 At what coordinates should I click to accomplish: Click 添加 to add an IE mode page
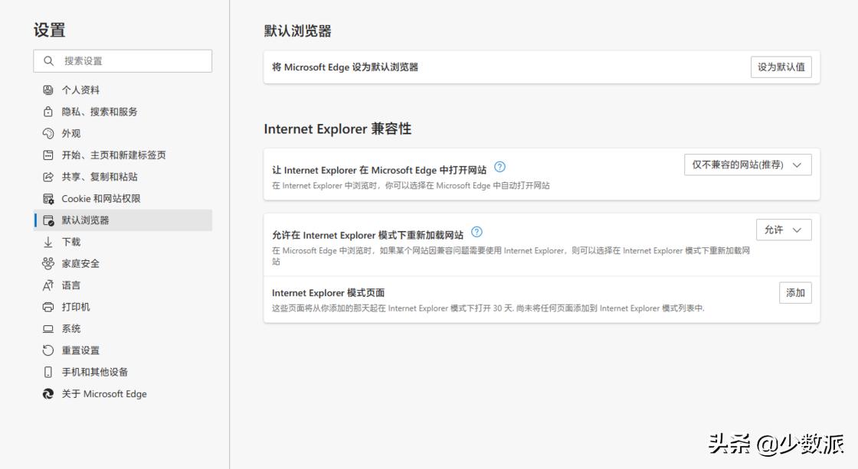coord(794,292)
